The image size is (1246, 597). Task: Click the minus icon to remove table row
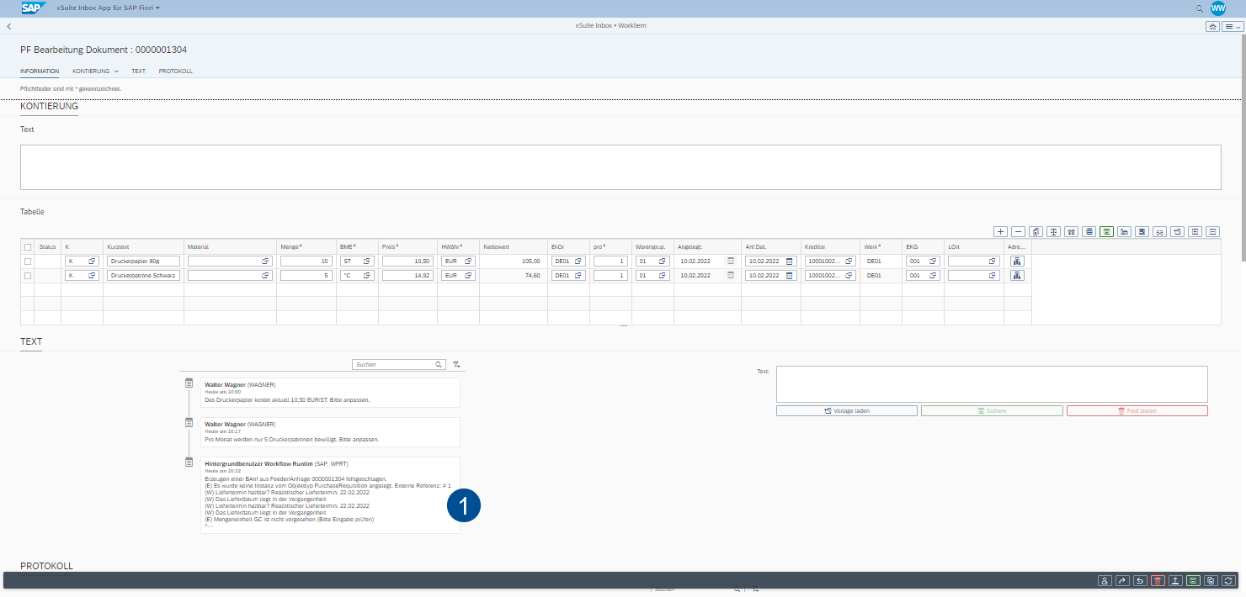[x=1018, y=231]
